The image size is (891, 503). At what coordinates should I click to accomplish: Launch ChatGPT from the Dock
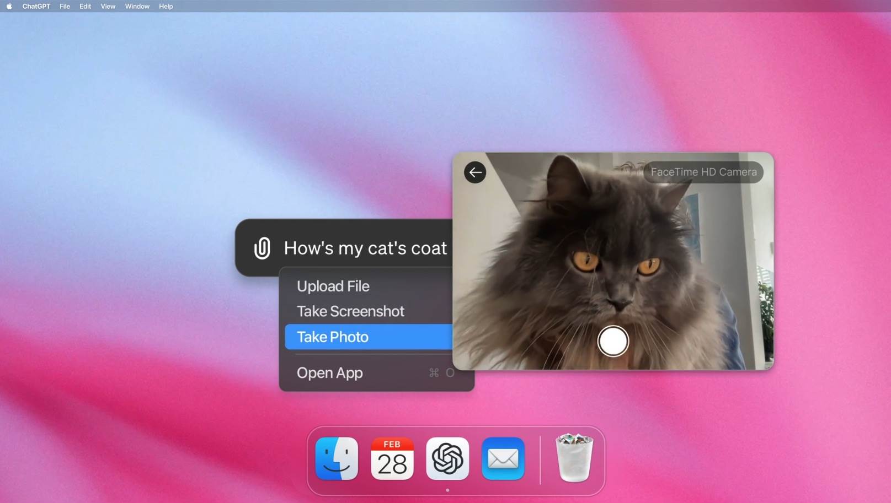(447, 458)
